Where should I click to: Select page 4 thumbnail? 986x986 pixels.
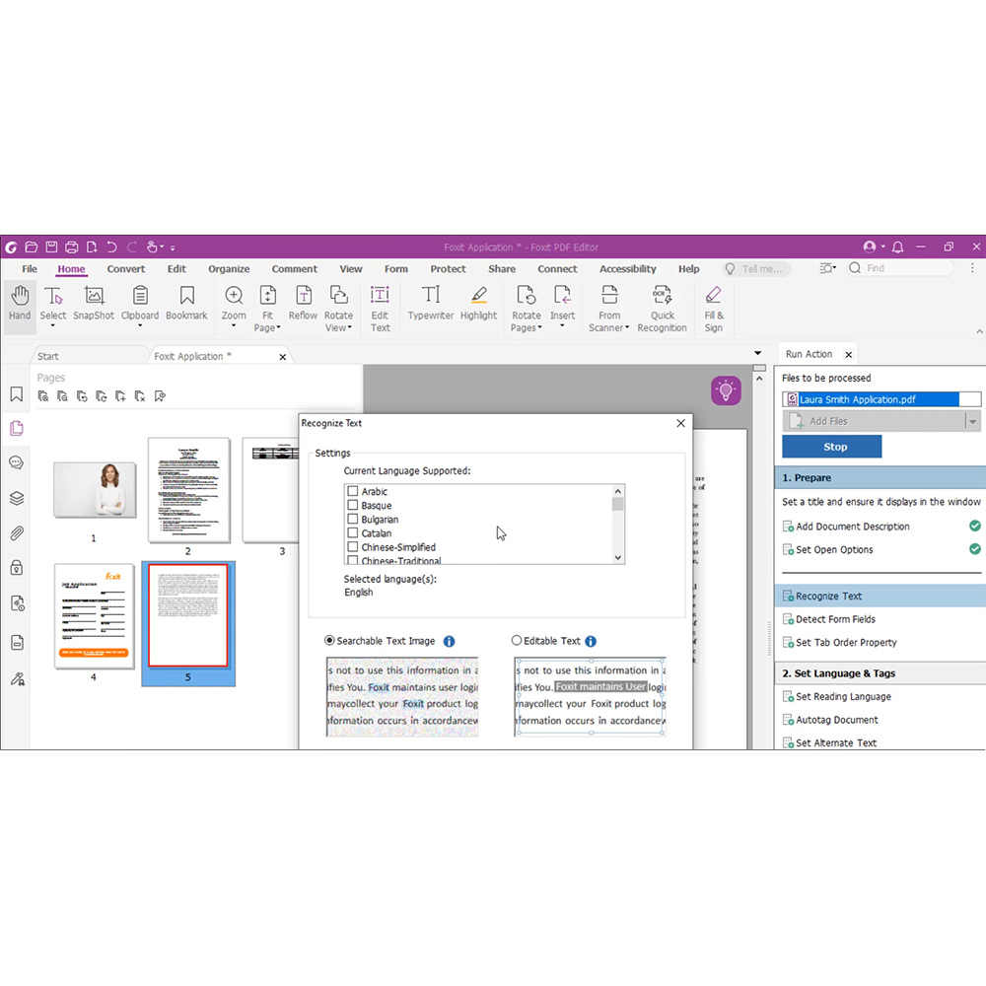click(x=94, y=615)
